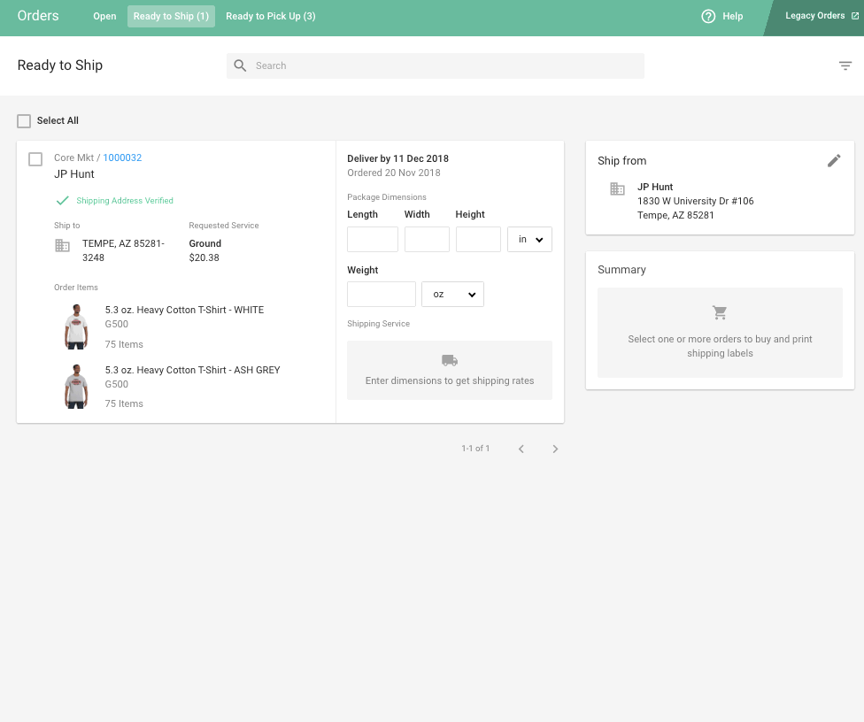Go to previous page arrow
This screenshot has height=722, width=864.
(521, 449)
